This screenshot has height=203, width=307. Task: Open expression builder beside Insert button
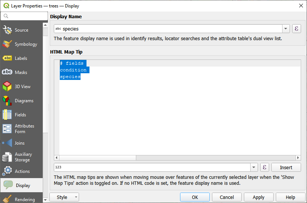click(x=265, y=167)
